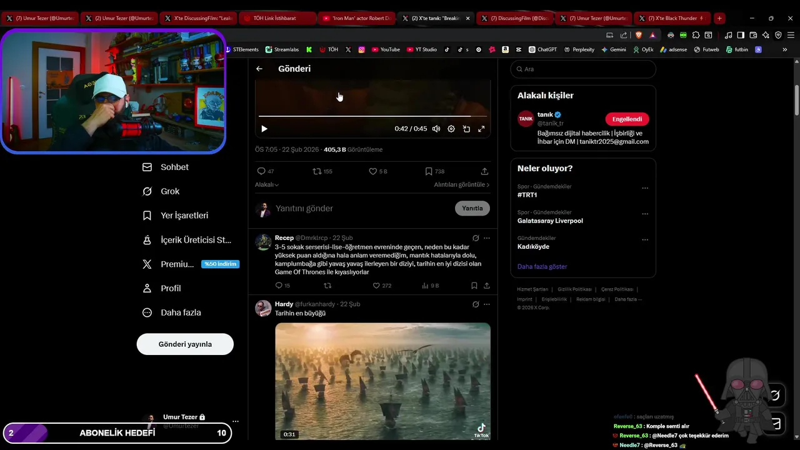Open Hardy's profile avatar
The height and width of the screenshot is (450, 800).
click(264, 308)
